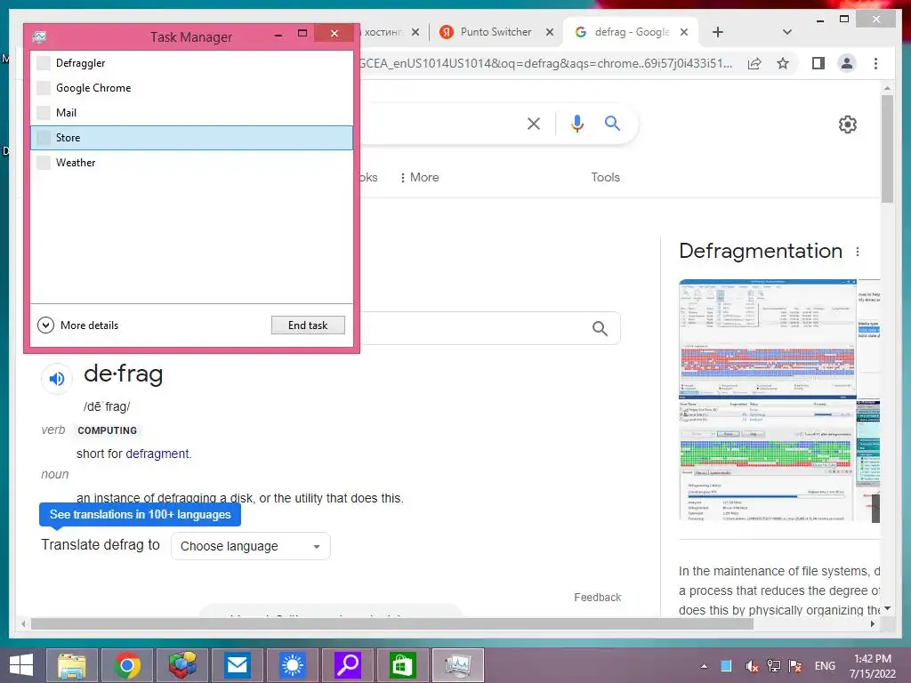
Task: Click dictionary search magnifier icon
Action: click(601, 329)
